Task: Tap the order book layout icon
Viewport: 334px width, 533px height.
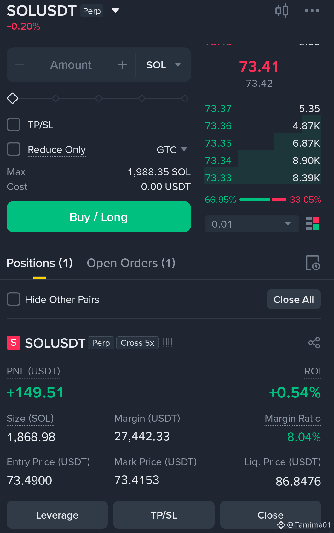Action: pyautogui.click(x=313, y=224)
